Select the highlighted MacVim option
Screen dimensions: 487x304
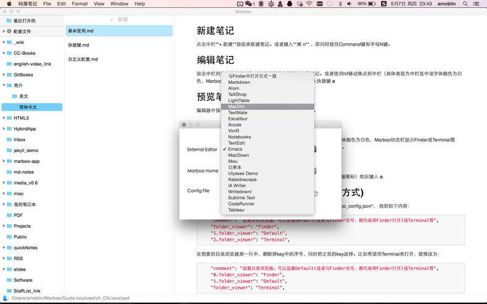pyautogui.click(x=267, y=106)
